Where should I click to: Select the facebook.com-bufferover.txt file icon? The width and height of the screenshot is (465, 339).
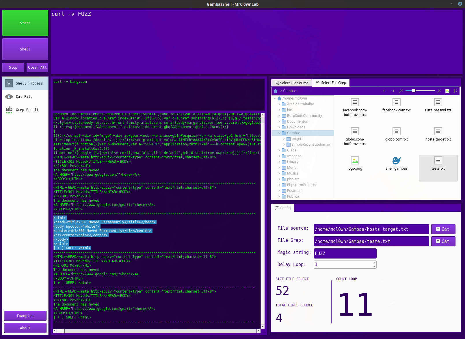[x=355, y=102]
